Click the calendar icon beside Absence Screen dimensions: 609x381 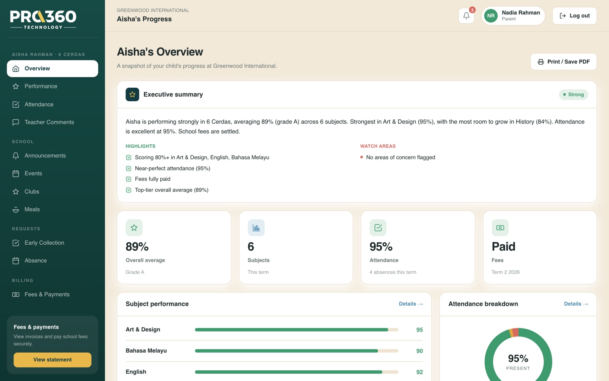(x=16, y=261)
